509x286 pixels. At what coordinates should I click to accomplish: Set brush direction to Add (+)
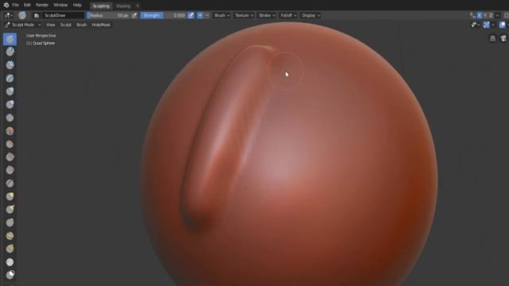pos(200,15)
